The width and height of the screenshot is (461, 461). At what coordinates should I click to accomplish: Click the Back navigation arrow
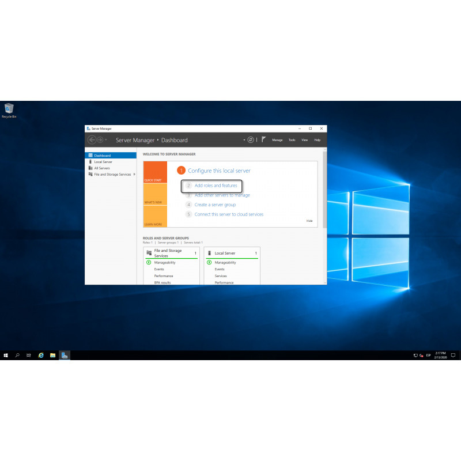92,140
